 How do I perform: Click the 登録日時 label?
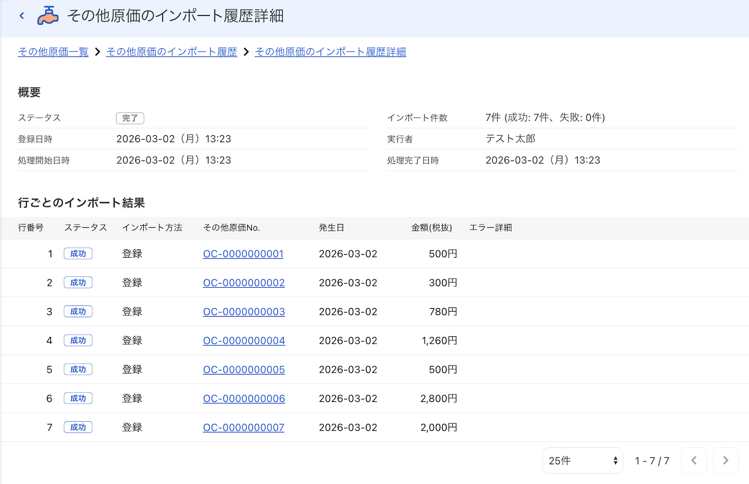pyautogui.click(x=35, y=139)
